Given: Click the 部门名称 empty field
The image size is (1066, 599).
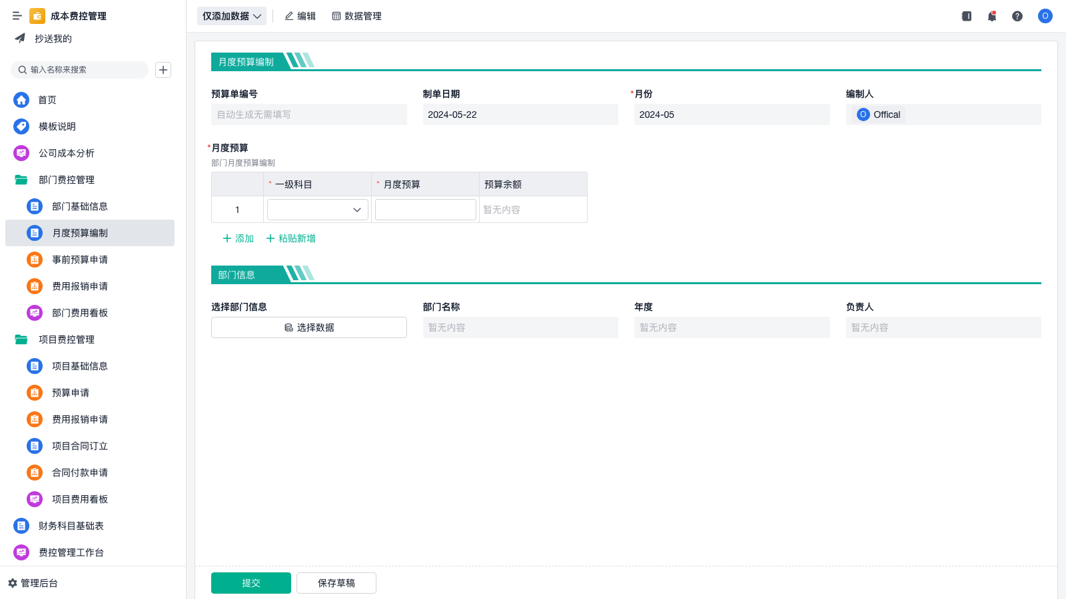Looking at the screenshot, I should click(520, 327).
